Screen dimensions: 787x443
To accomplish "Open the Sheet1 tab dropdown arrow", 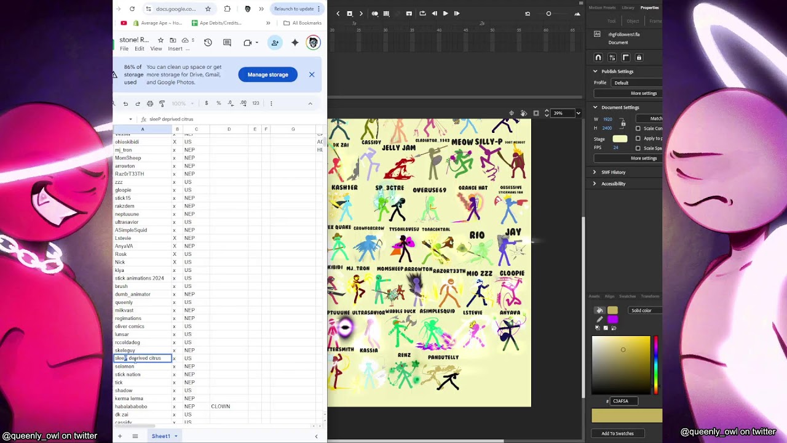I will [x=176, y=436].
